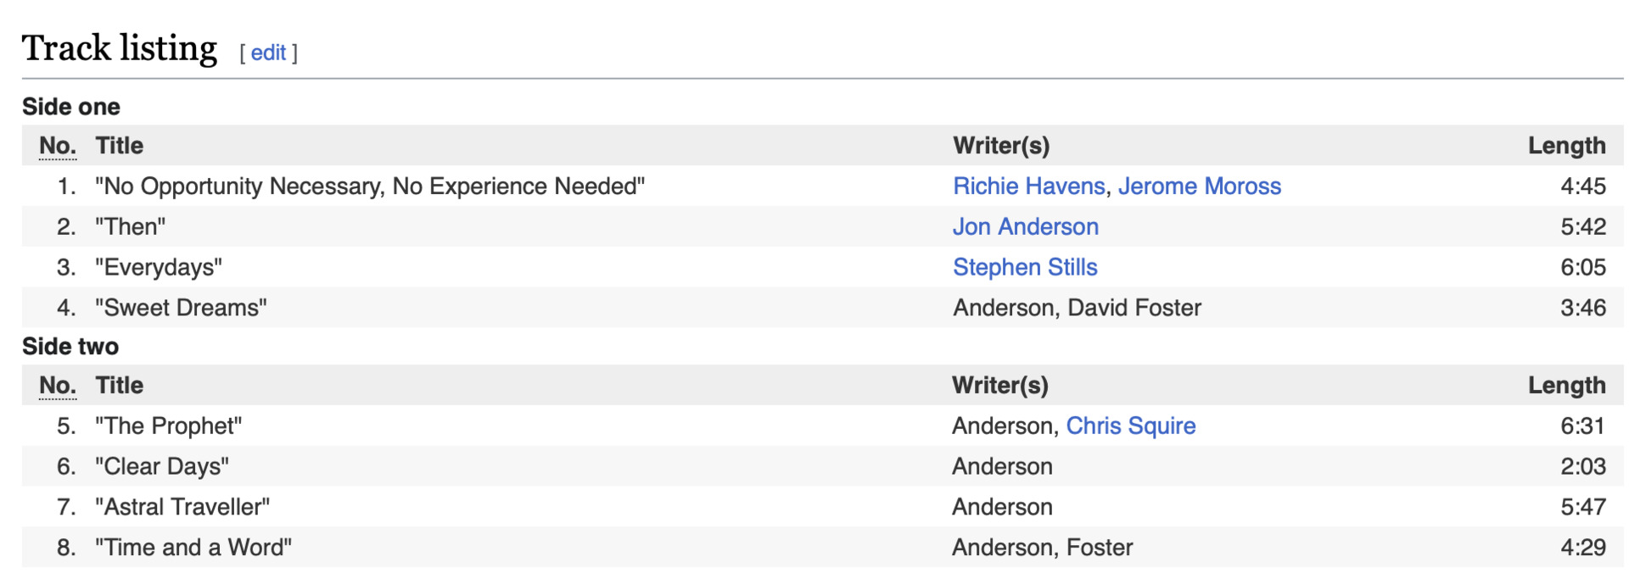
Task: Select the "Astral Traveller" track title
Action: pos(182,507)
